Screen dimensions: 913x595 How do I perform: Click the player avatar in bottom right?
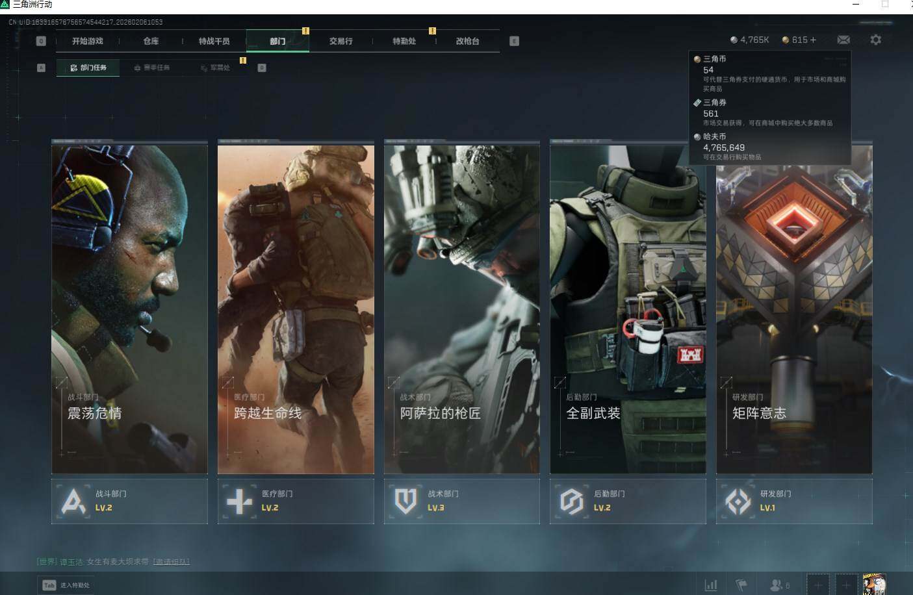pyautogui.click(x=873, y=584)
